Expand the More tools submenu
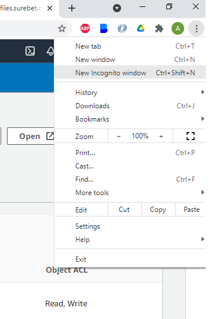212x319 pixels. tap(130, 192)
